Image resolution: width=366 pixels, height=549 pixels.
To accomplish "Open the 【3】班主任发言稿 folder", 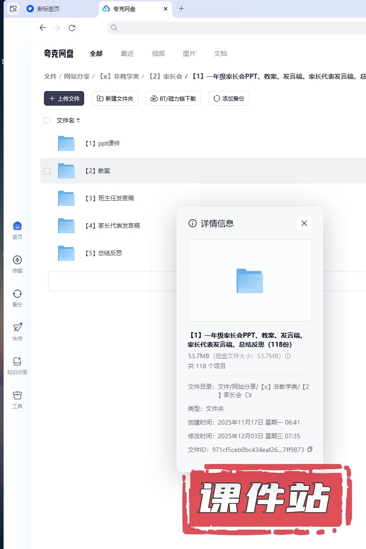I will 116,198.
